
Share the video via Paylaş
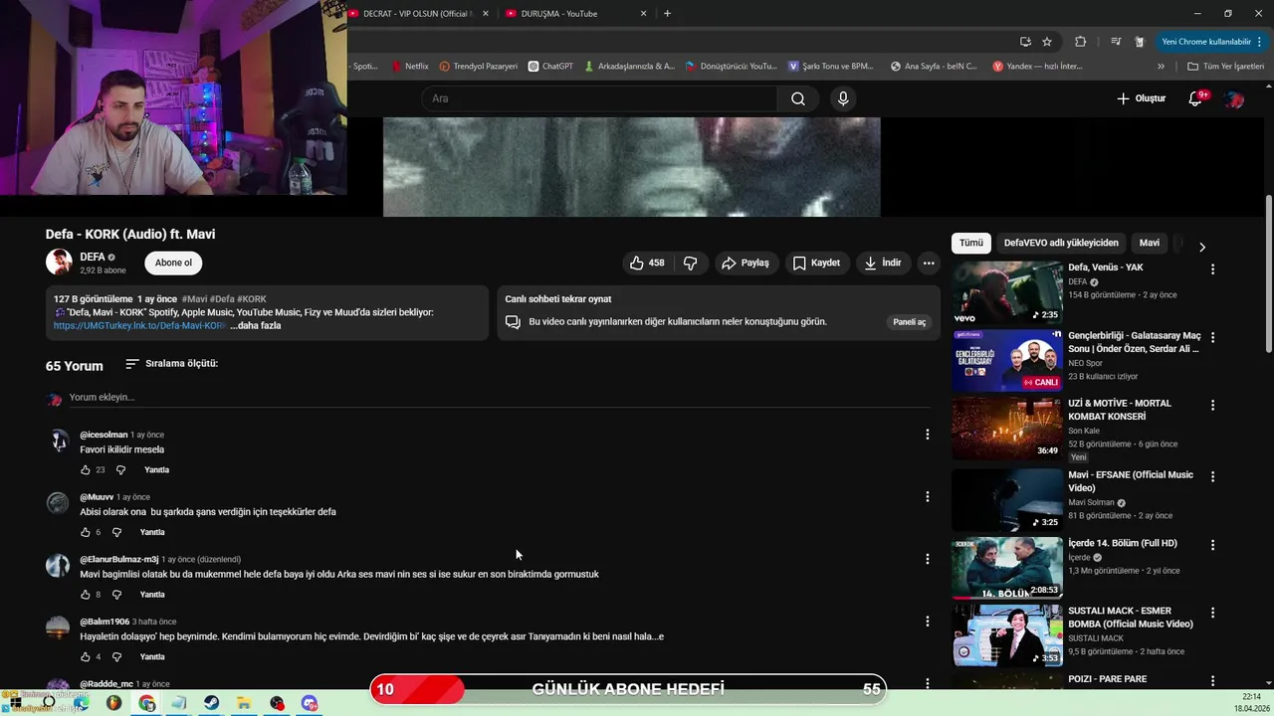click(745, 263)
